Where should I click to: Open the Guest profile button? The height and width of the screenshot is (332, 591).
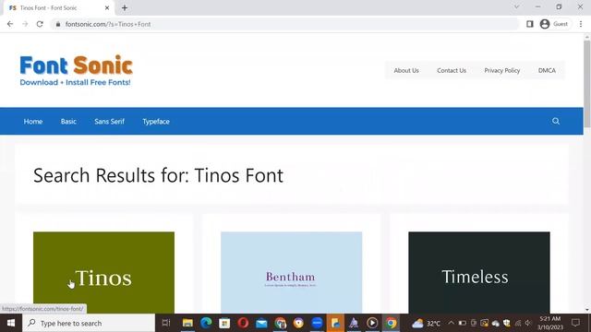pyautogui.click(x=554, y=24)
